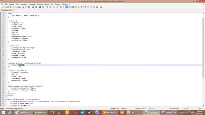
Task: Toggle INS insert mode in status bar
Action: coord(200,109)
